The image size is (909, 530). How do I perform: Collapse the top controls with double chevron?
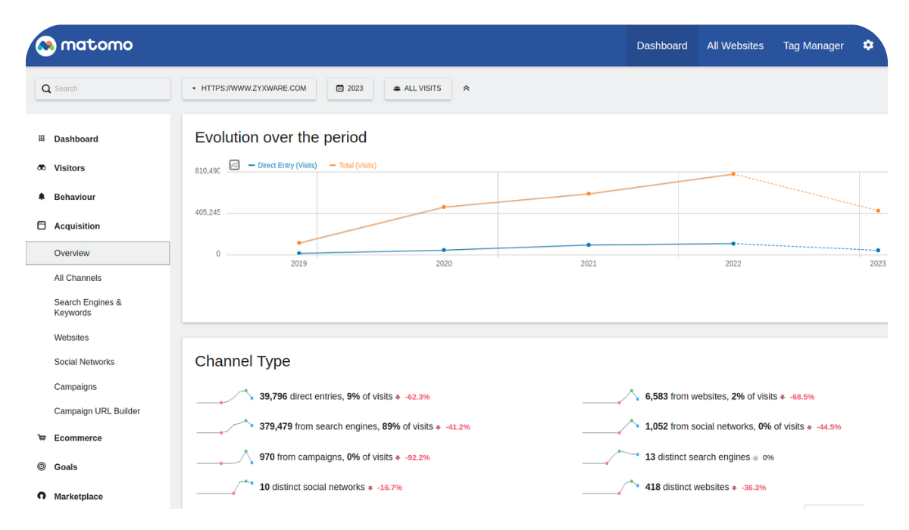tap(466, 89)
